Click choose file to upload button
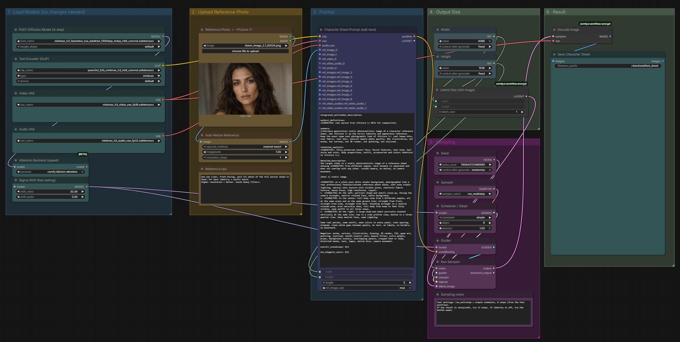This screenshot has height=342, width=680. 245,51
